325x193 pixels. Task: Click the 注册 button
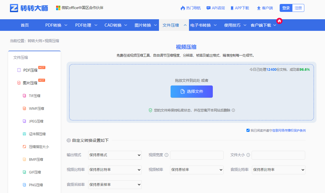pyautogui.click(x=298, y=8)
